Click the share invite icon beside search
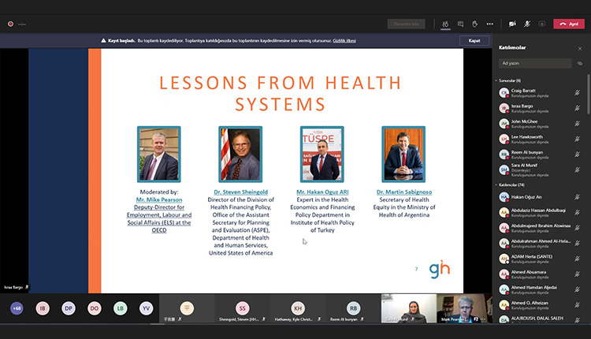 coord(580,63)
